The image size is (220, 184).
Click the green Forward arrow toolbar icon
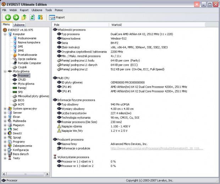[x=16, y=17]
